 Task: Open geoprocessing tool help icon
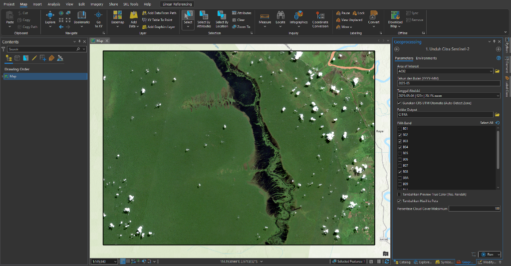(x=499, y=58)
